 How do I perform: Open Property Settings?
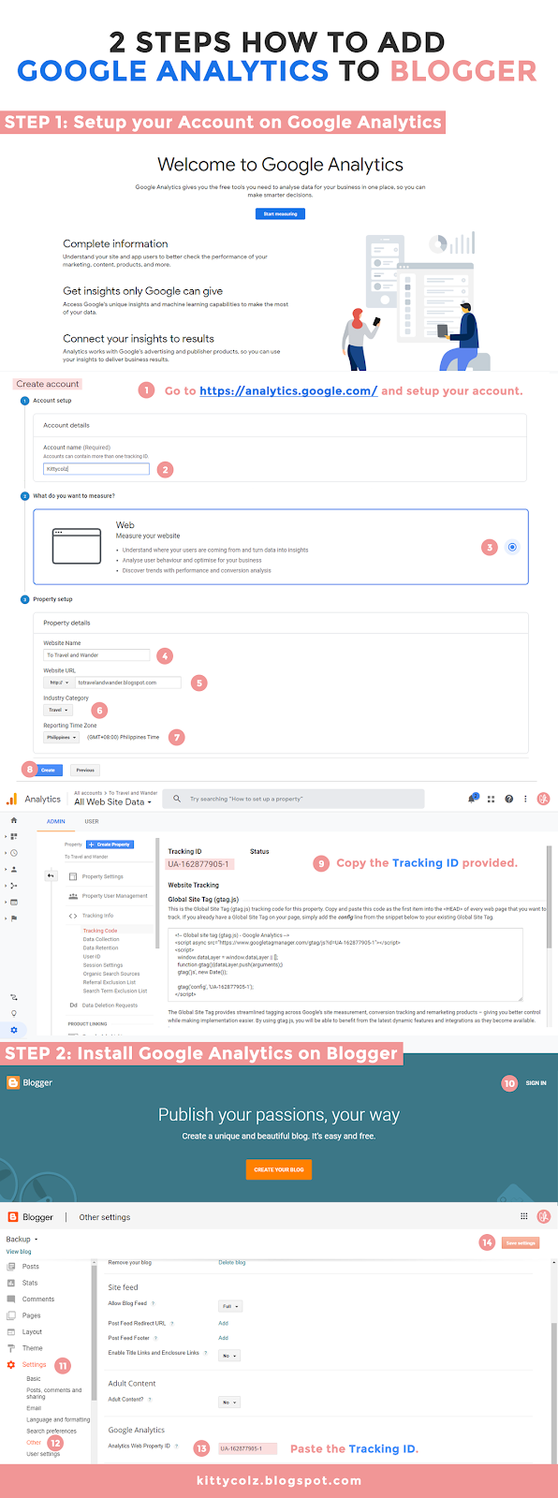[x=102, y=876]
